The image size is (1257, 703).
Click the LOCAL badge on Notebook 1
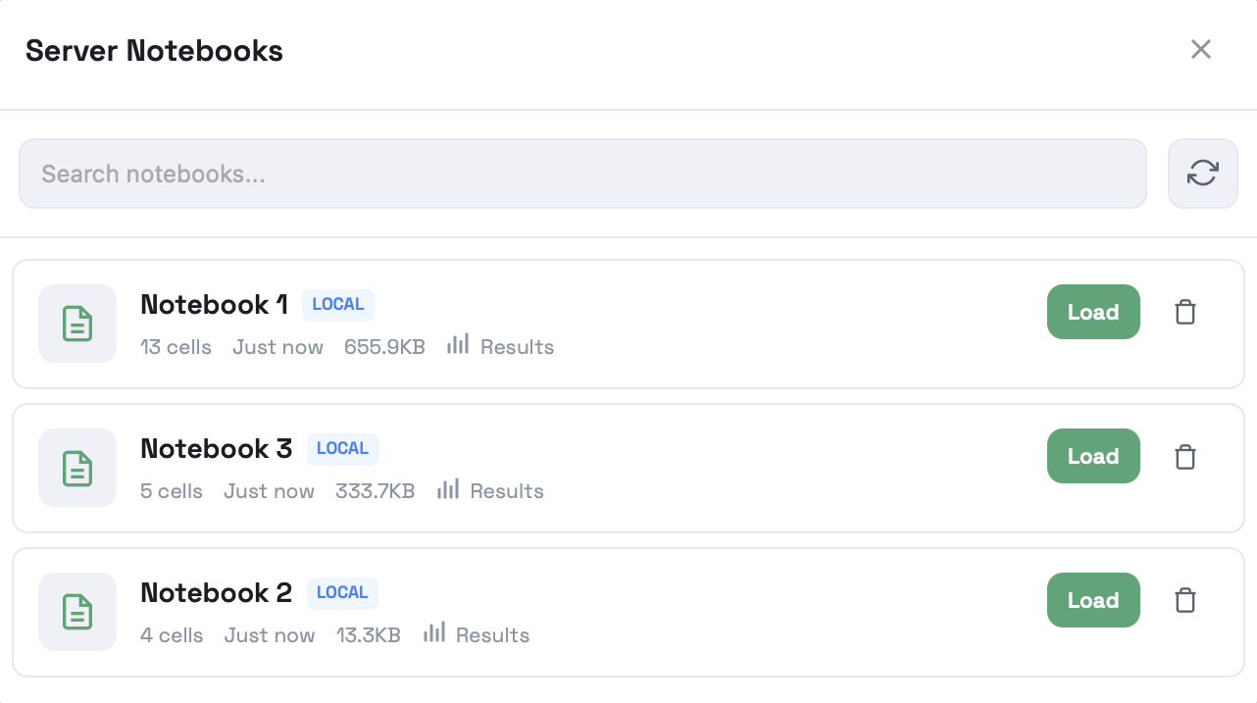coord(338,304)
